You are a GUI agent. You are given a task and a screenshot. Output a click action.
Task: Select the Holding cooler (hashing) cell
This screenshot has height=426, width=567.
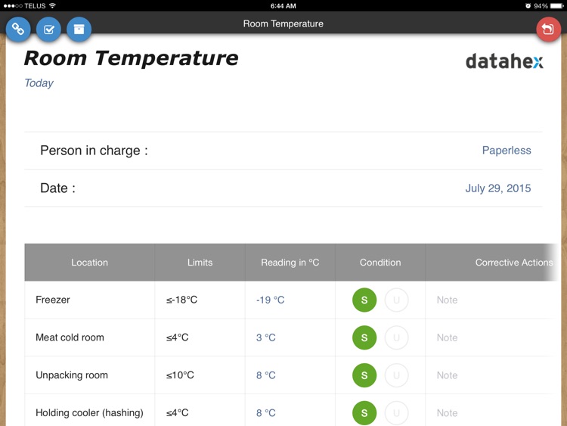[x=89, y=412]
